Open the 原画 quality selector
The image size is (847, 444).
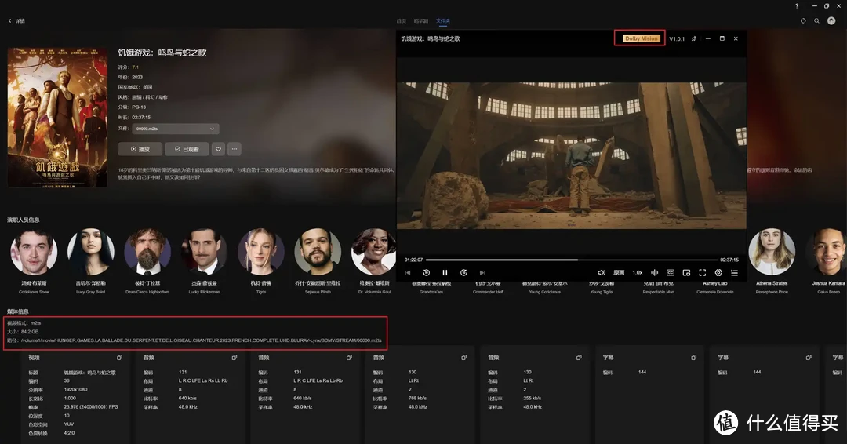point(619,273)
